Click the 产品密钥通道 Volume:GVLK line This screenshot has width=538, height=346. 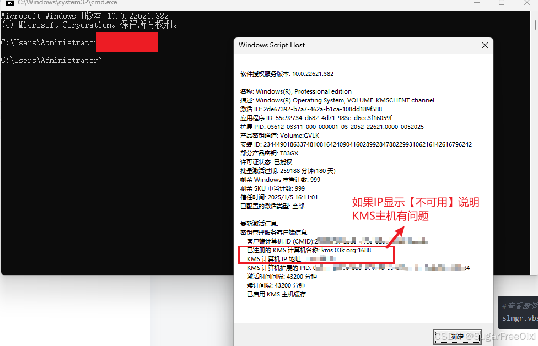point(279,136)
